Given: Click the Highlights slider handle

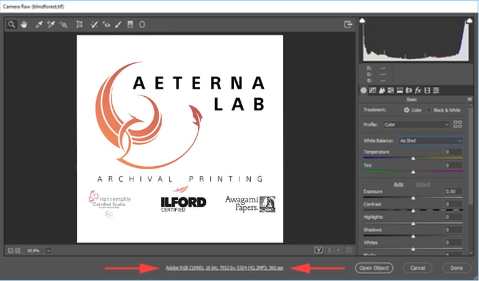Looking at the screenshot, I should [413, 224].
